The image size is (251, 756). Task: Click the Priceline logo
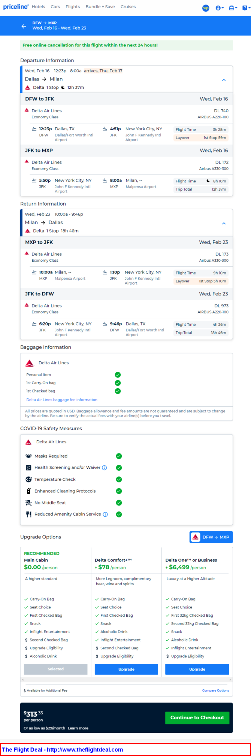(16, 7)
